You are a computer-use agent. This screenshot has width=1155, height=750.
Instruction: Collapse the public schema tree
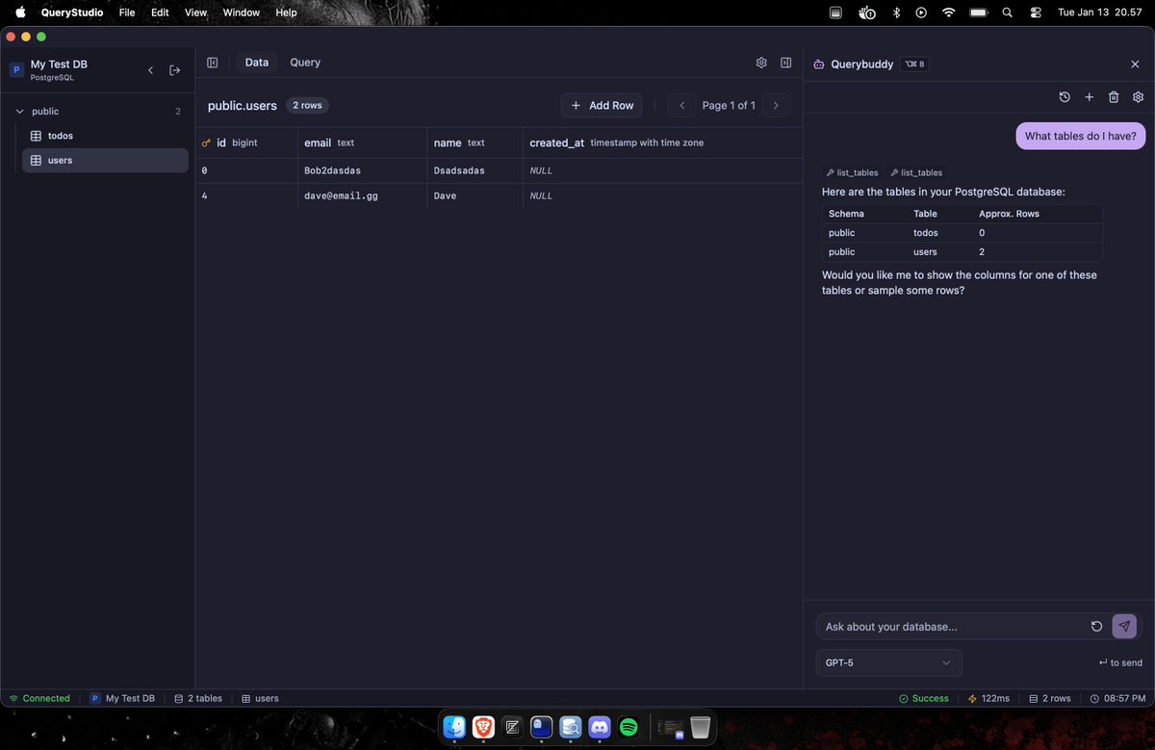click(x=19, y=112)
